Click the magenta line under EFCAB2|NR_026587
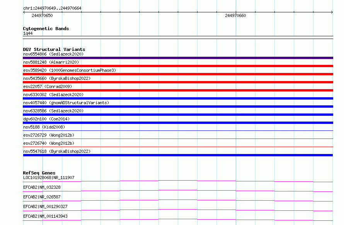 (x=178, y=200)
